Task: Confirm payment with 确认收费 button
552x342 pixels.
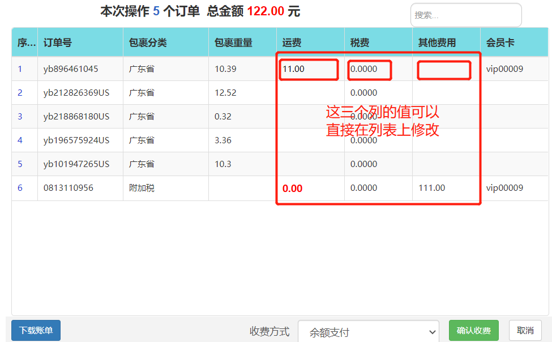Action: (x=473, y=330)
